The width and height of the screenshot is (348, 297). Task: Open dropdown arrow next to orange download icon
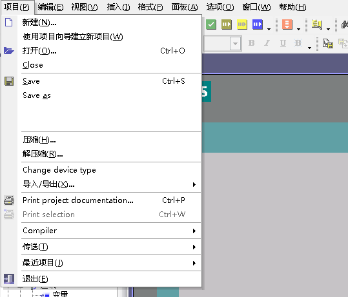pyautogui.click(x=298, y=29)
